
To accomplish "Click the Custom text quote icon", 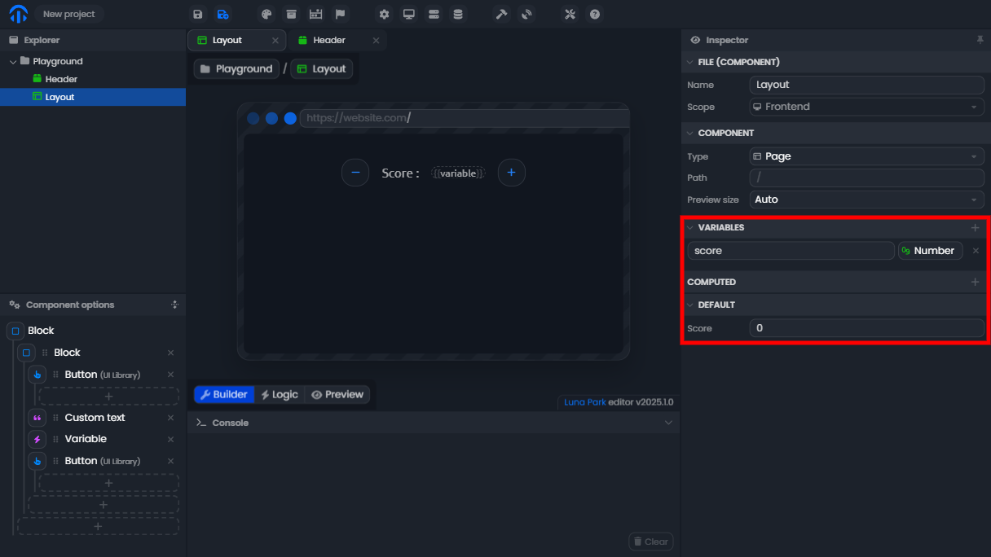I will pyautogui.click(x=37, y=418).
